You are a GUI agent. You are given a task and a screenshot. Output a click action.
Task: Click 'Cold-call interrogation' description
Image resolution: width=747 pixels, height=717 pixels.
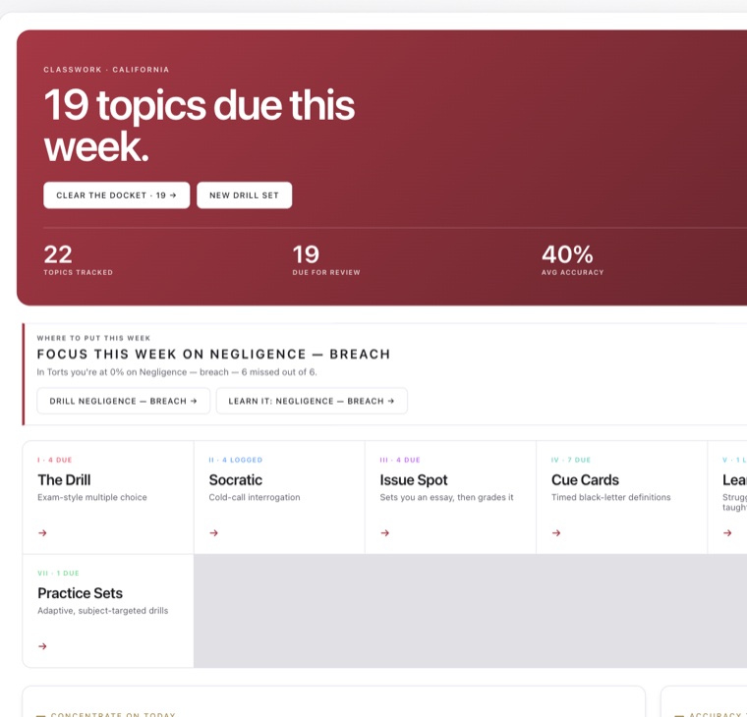(255, 497)
